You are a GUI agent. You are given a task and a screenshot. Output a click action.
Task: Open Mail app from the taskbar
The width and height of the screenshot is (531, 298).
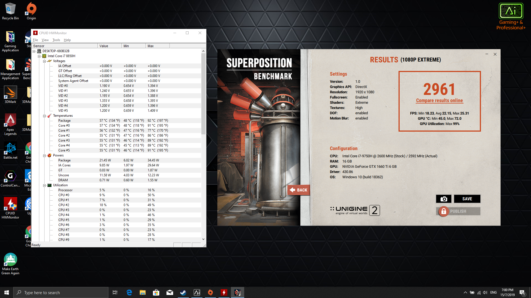(170, 292)
